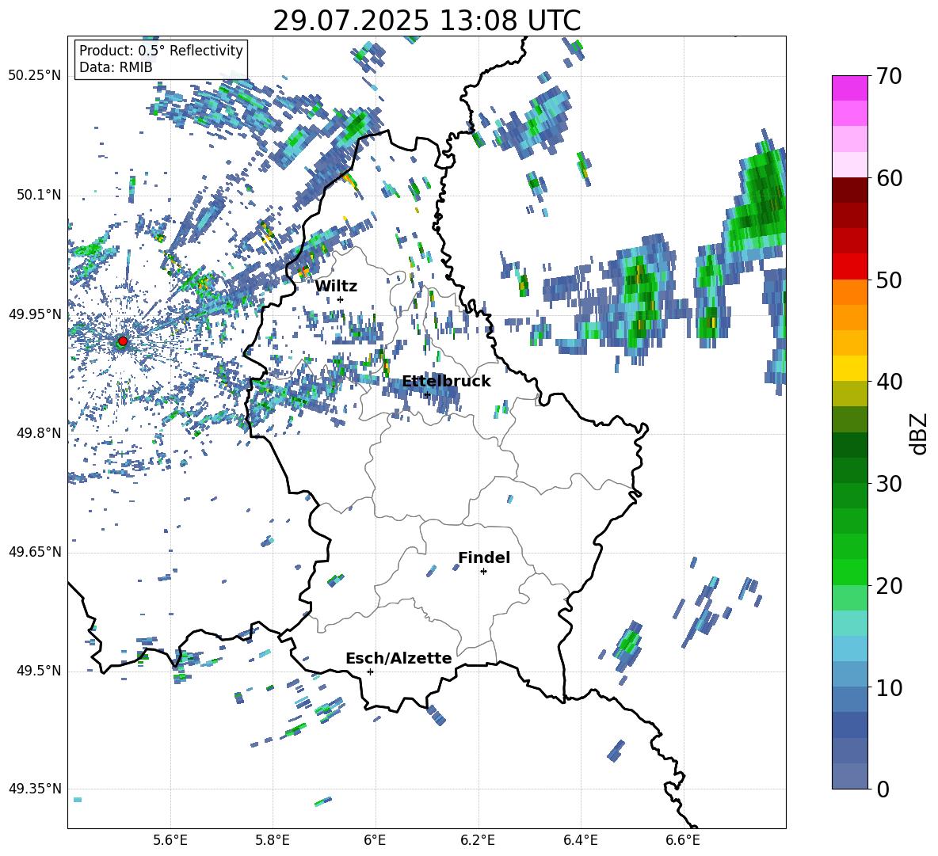Click the 0 colorbar tick label

pos(883,789)
